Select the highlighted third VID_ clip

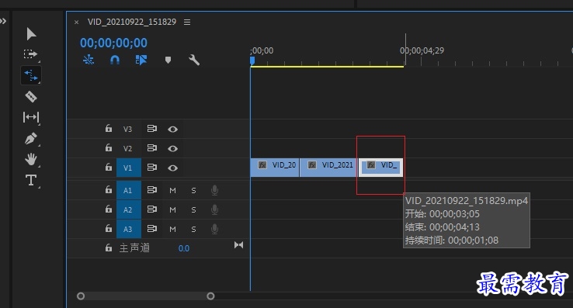(x=380, y=168)
